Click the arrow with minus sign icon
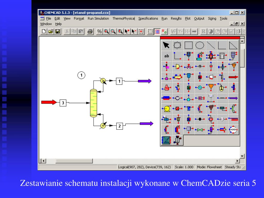This screenshot has height=198, width=264. tap(134, 31)
